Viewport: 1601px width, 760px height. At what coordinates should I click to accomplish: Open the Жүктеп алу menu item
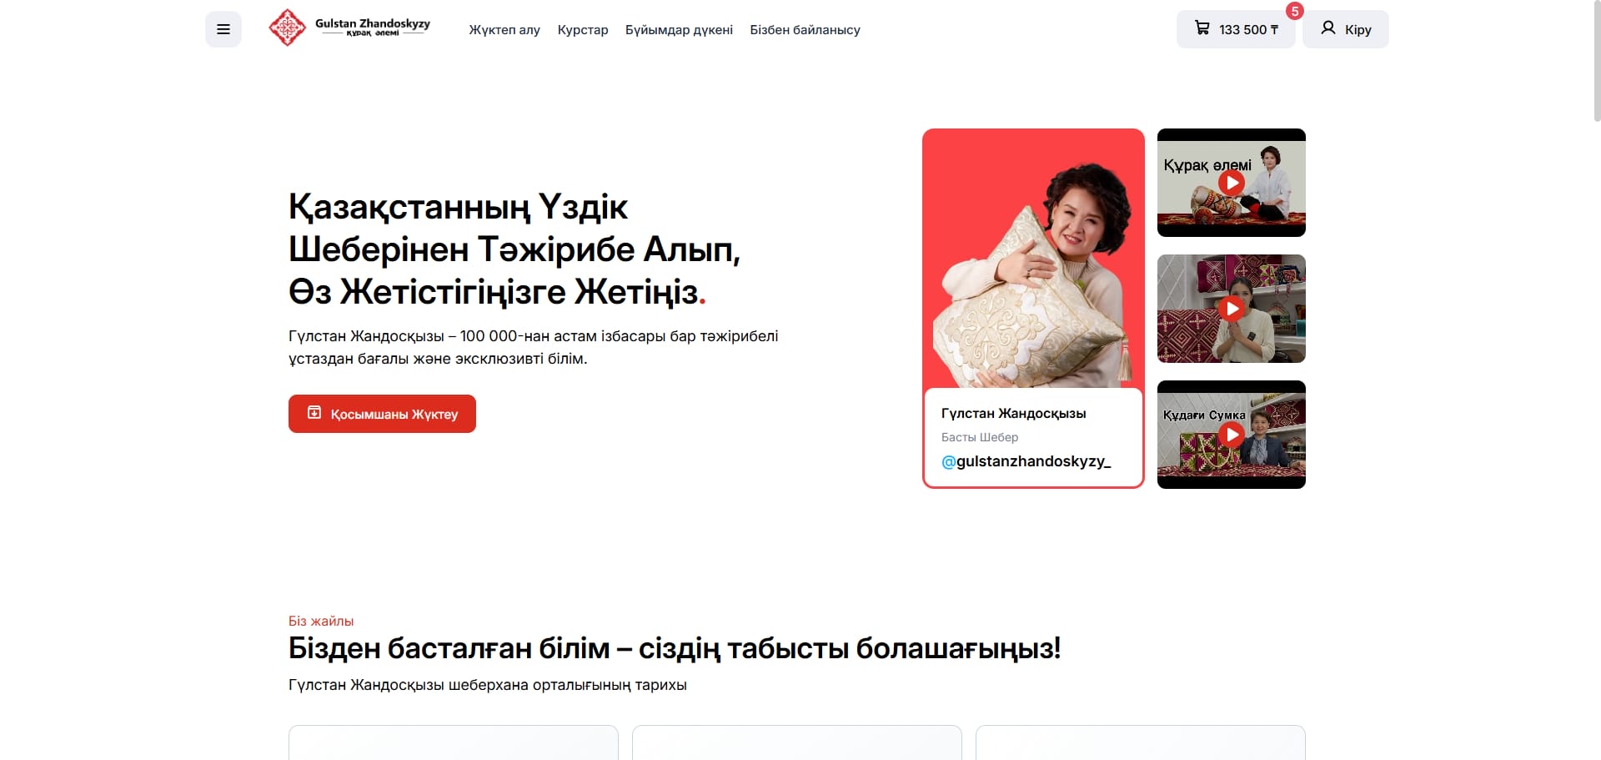point(504,30)
